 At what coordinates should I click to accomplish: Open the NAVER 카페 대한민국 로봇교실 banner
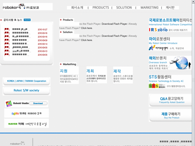(27, 123)
